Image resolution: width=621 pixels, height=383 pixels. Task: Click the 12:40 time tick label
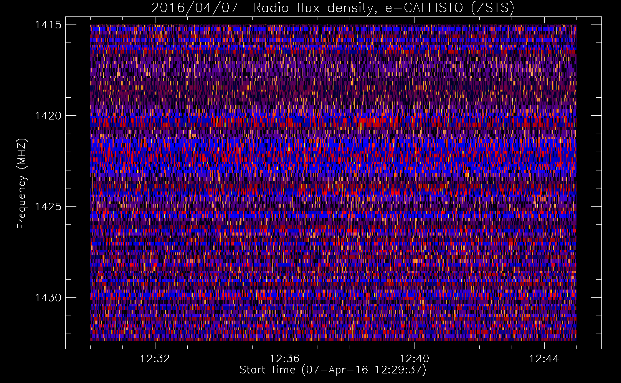pyautogui.click(x=415, y=358)
